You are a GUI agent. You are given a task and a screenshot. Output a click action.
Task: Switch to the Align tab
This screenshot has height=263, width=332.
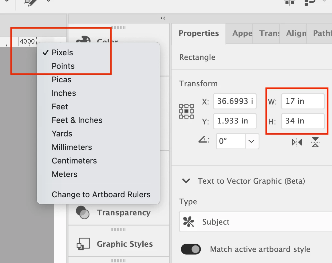tap(296, 33)
